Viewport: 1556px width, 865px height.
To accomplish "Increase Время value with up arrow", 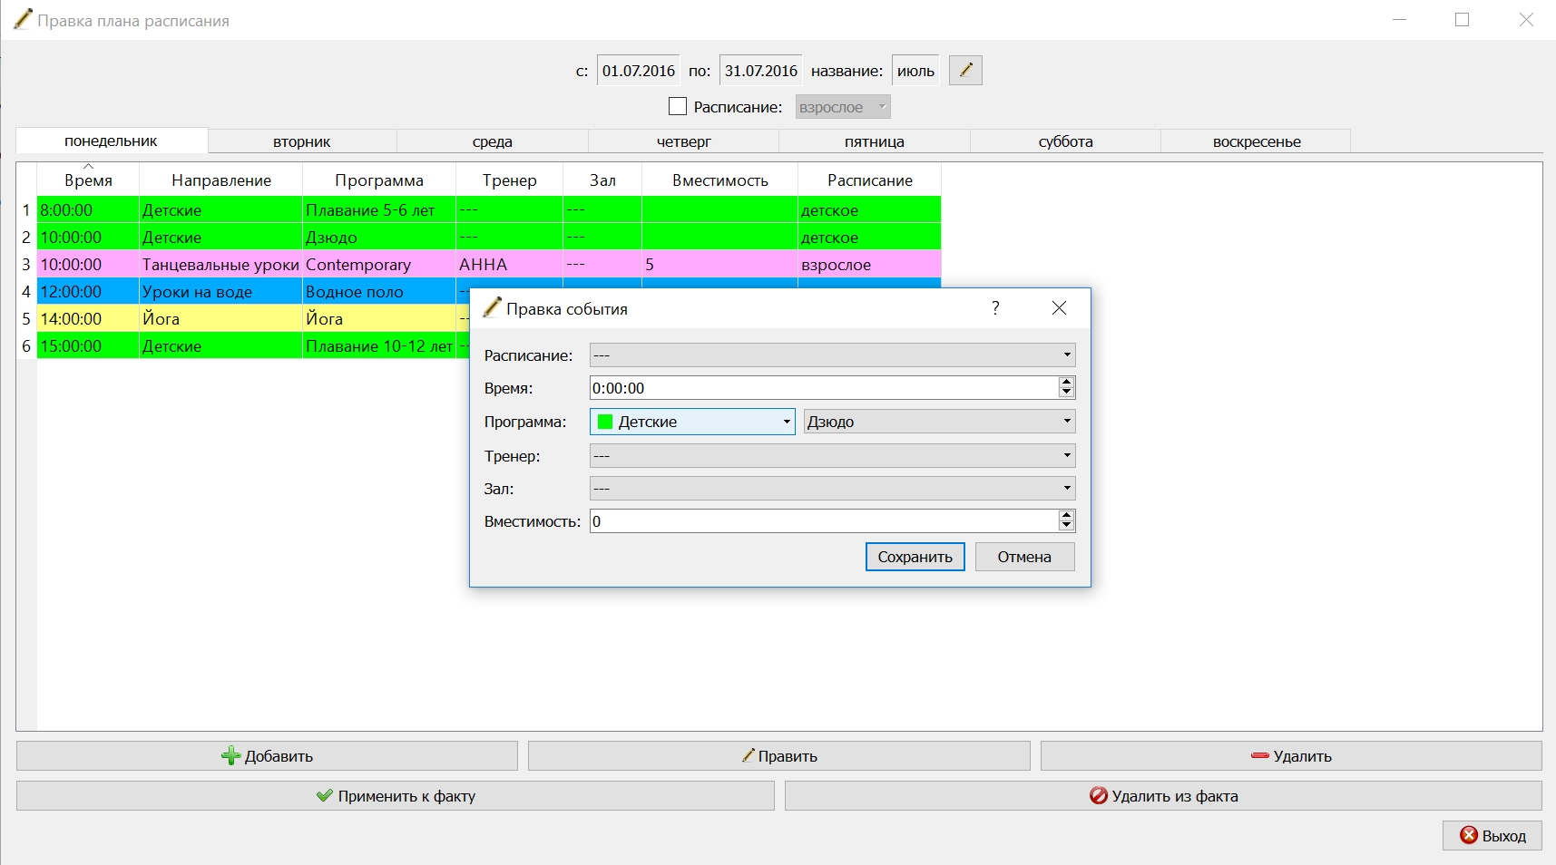I will click(x=1066, y=383).
